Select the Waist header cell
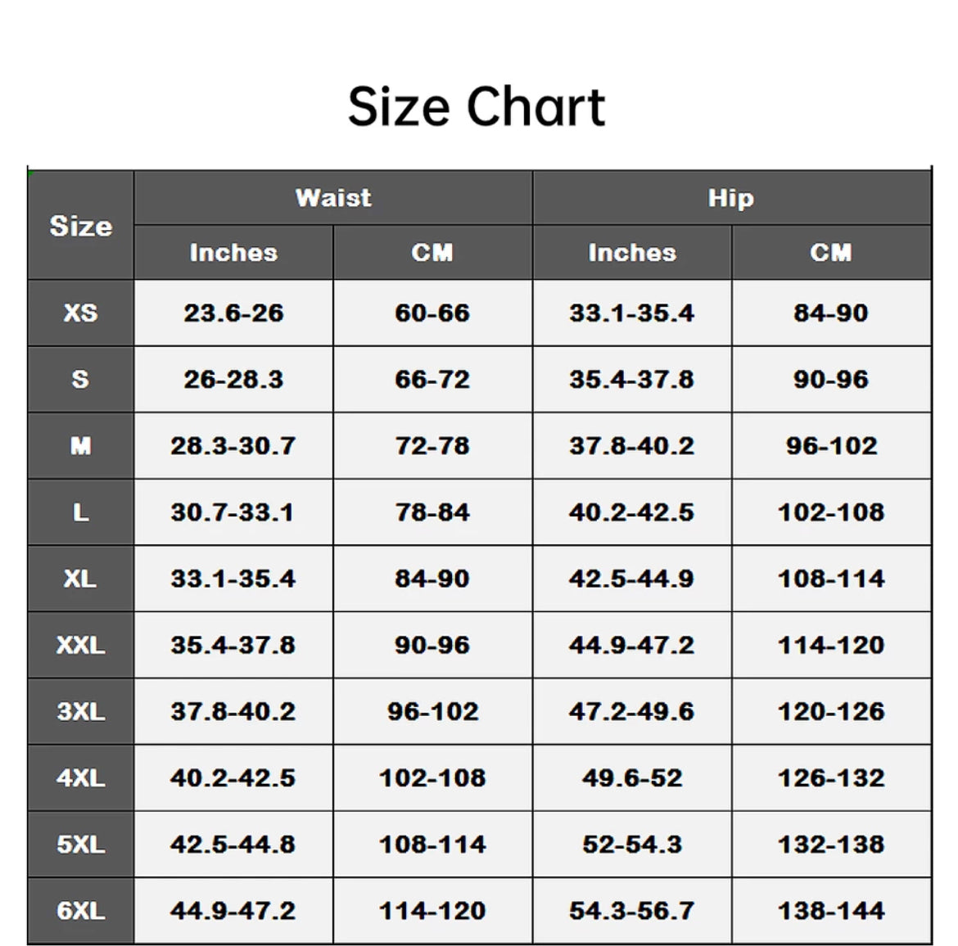Image resolution: width=958 pixels, height=946 pixels. pyautogui.click(x=333, y=198)
